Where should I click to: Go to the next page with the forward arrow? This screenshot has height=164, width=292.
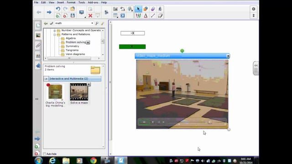click(49, 12)
